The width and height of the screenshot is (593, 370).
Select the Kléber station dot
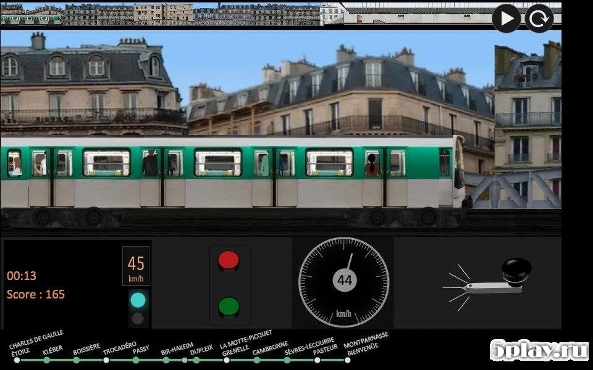point(46,360)
